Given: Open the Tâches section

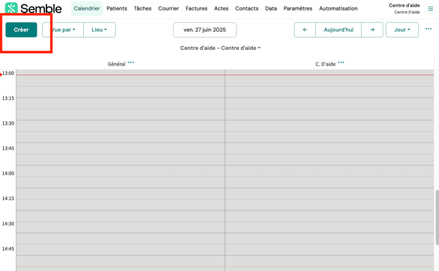Looking at the screenshot, I should [142, 9].
